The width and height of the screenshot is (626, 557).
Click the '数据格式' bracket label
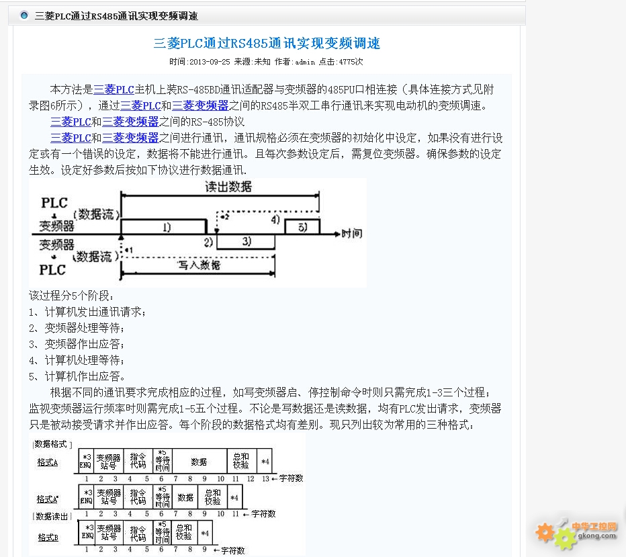click(52, 444)
